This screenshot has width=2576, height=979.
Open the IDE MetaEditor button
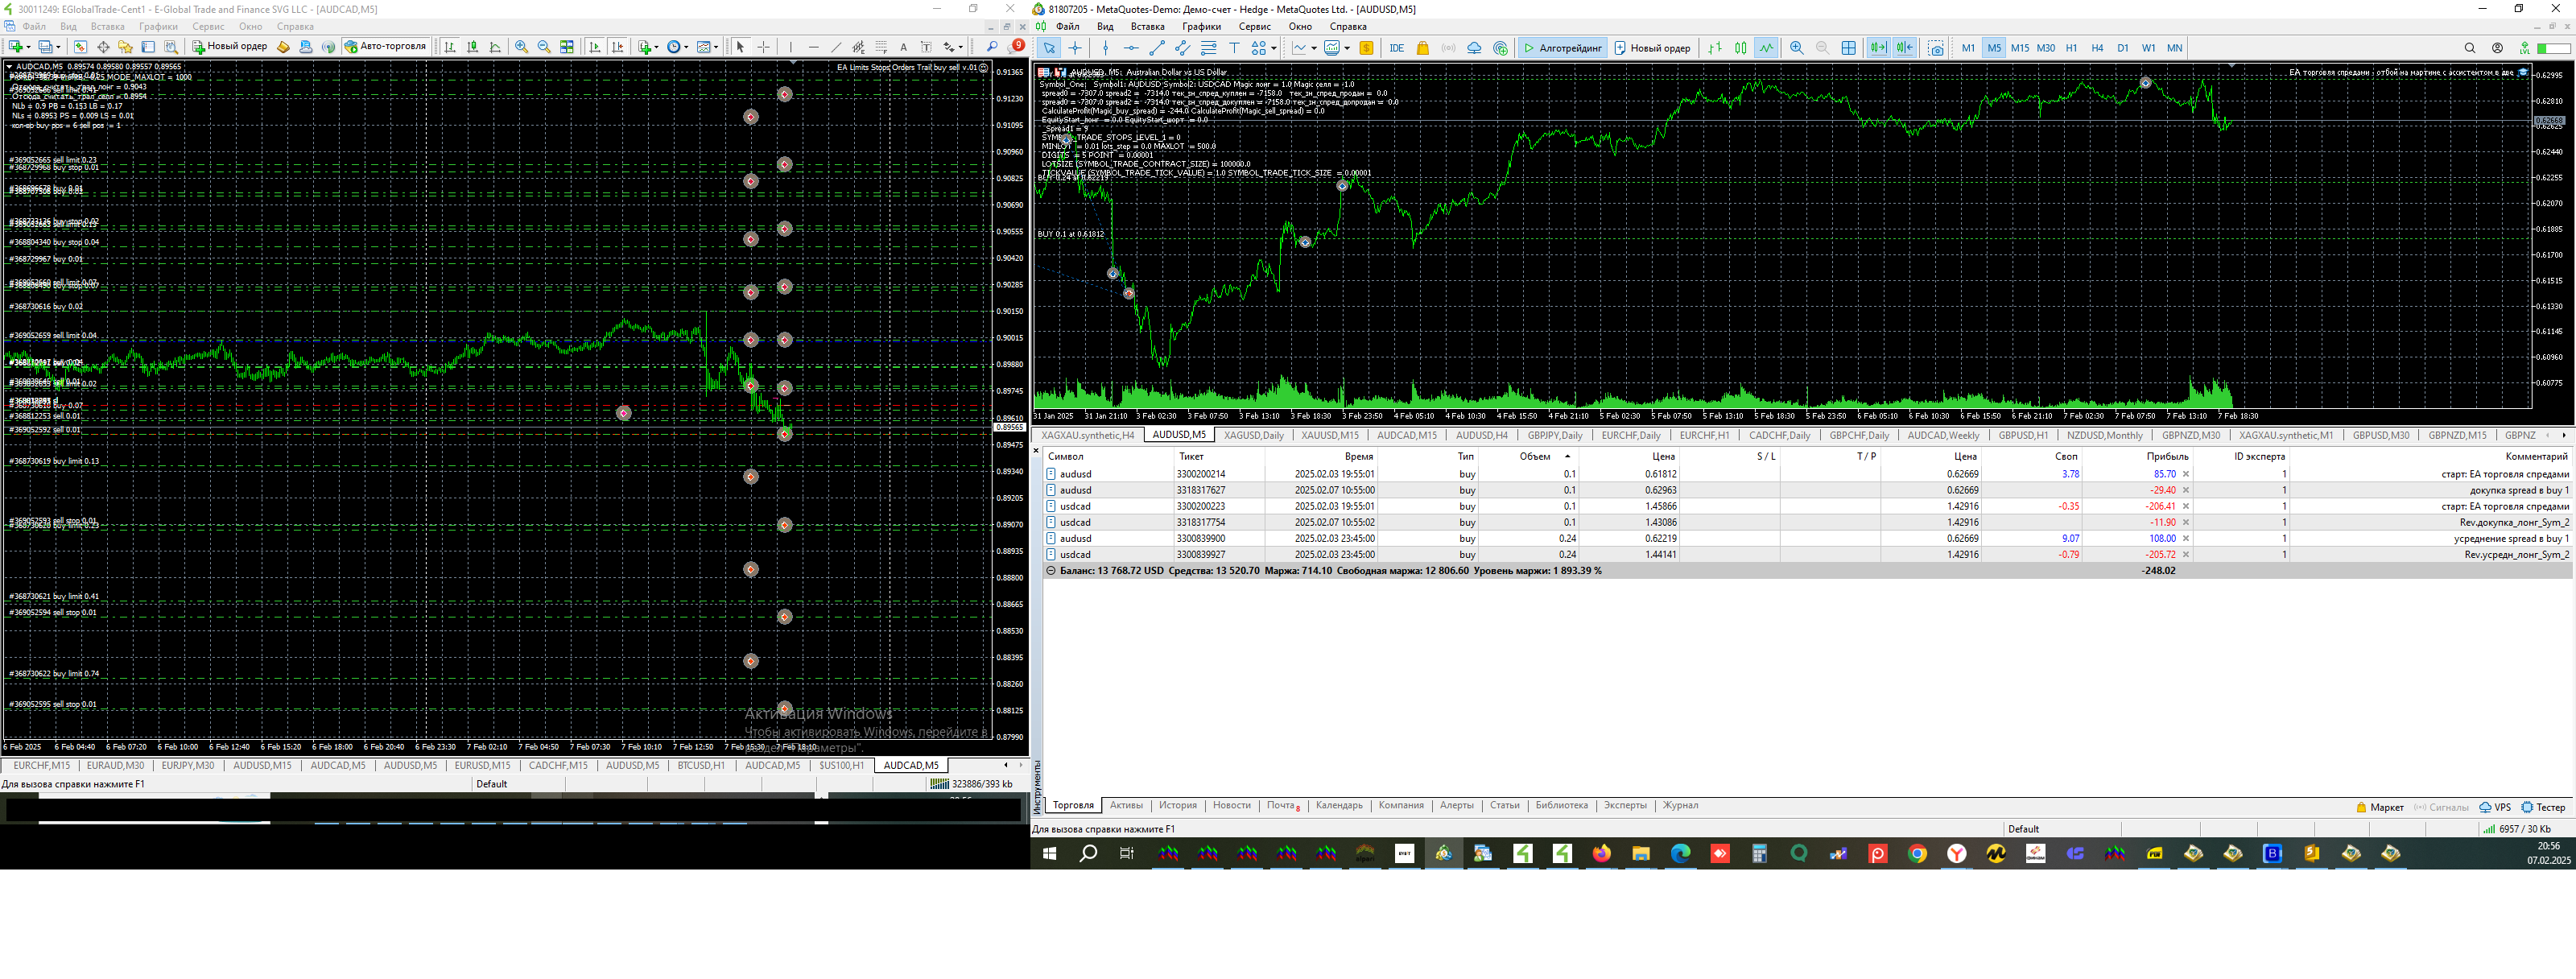point(1396,48)
